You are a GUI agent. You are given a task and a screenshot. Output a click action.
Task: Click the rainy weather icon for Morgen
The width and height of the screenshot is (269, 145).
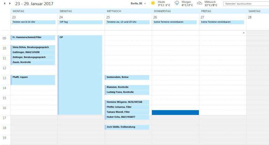point(177,3)
